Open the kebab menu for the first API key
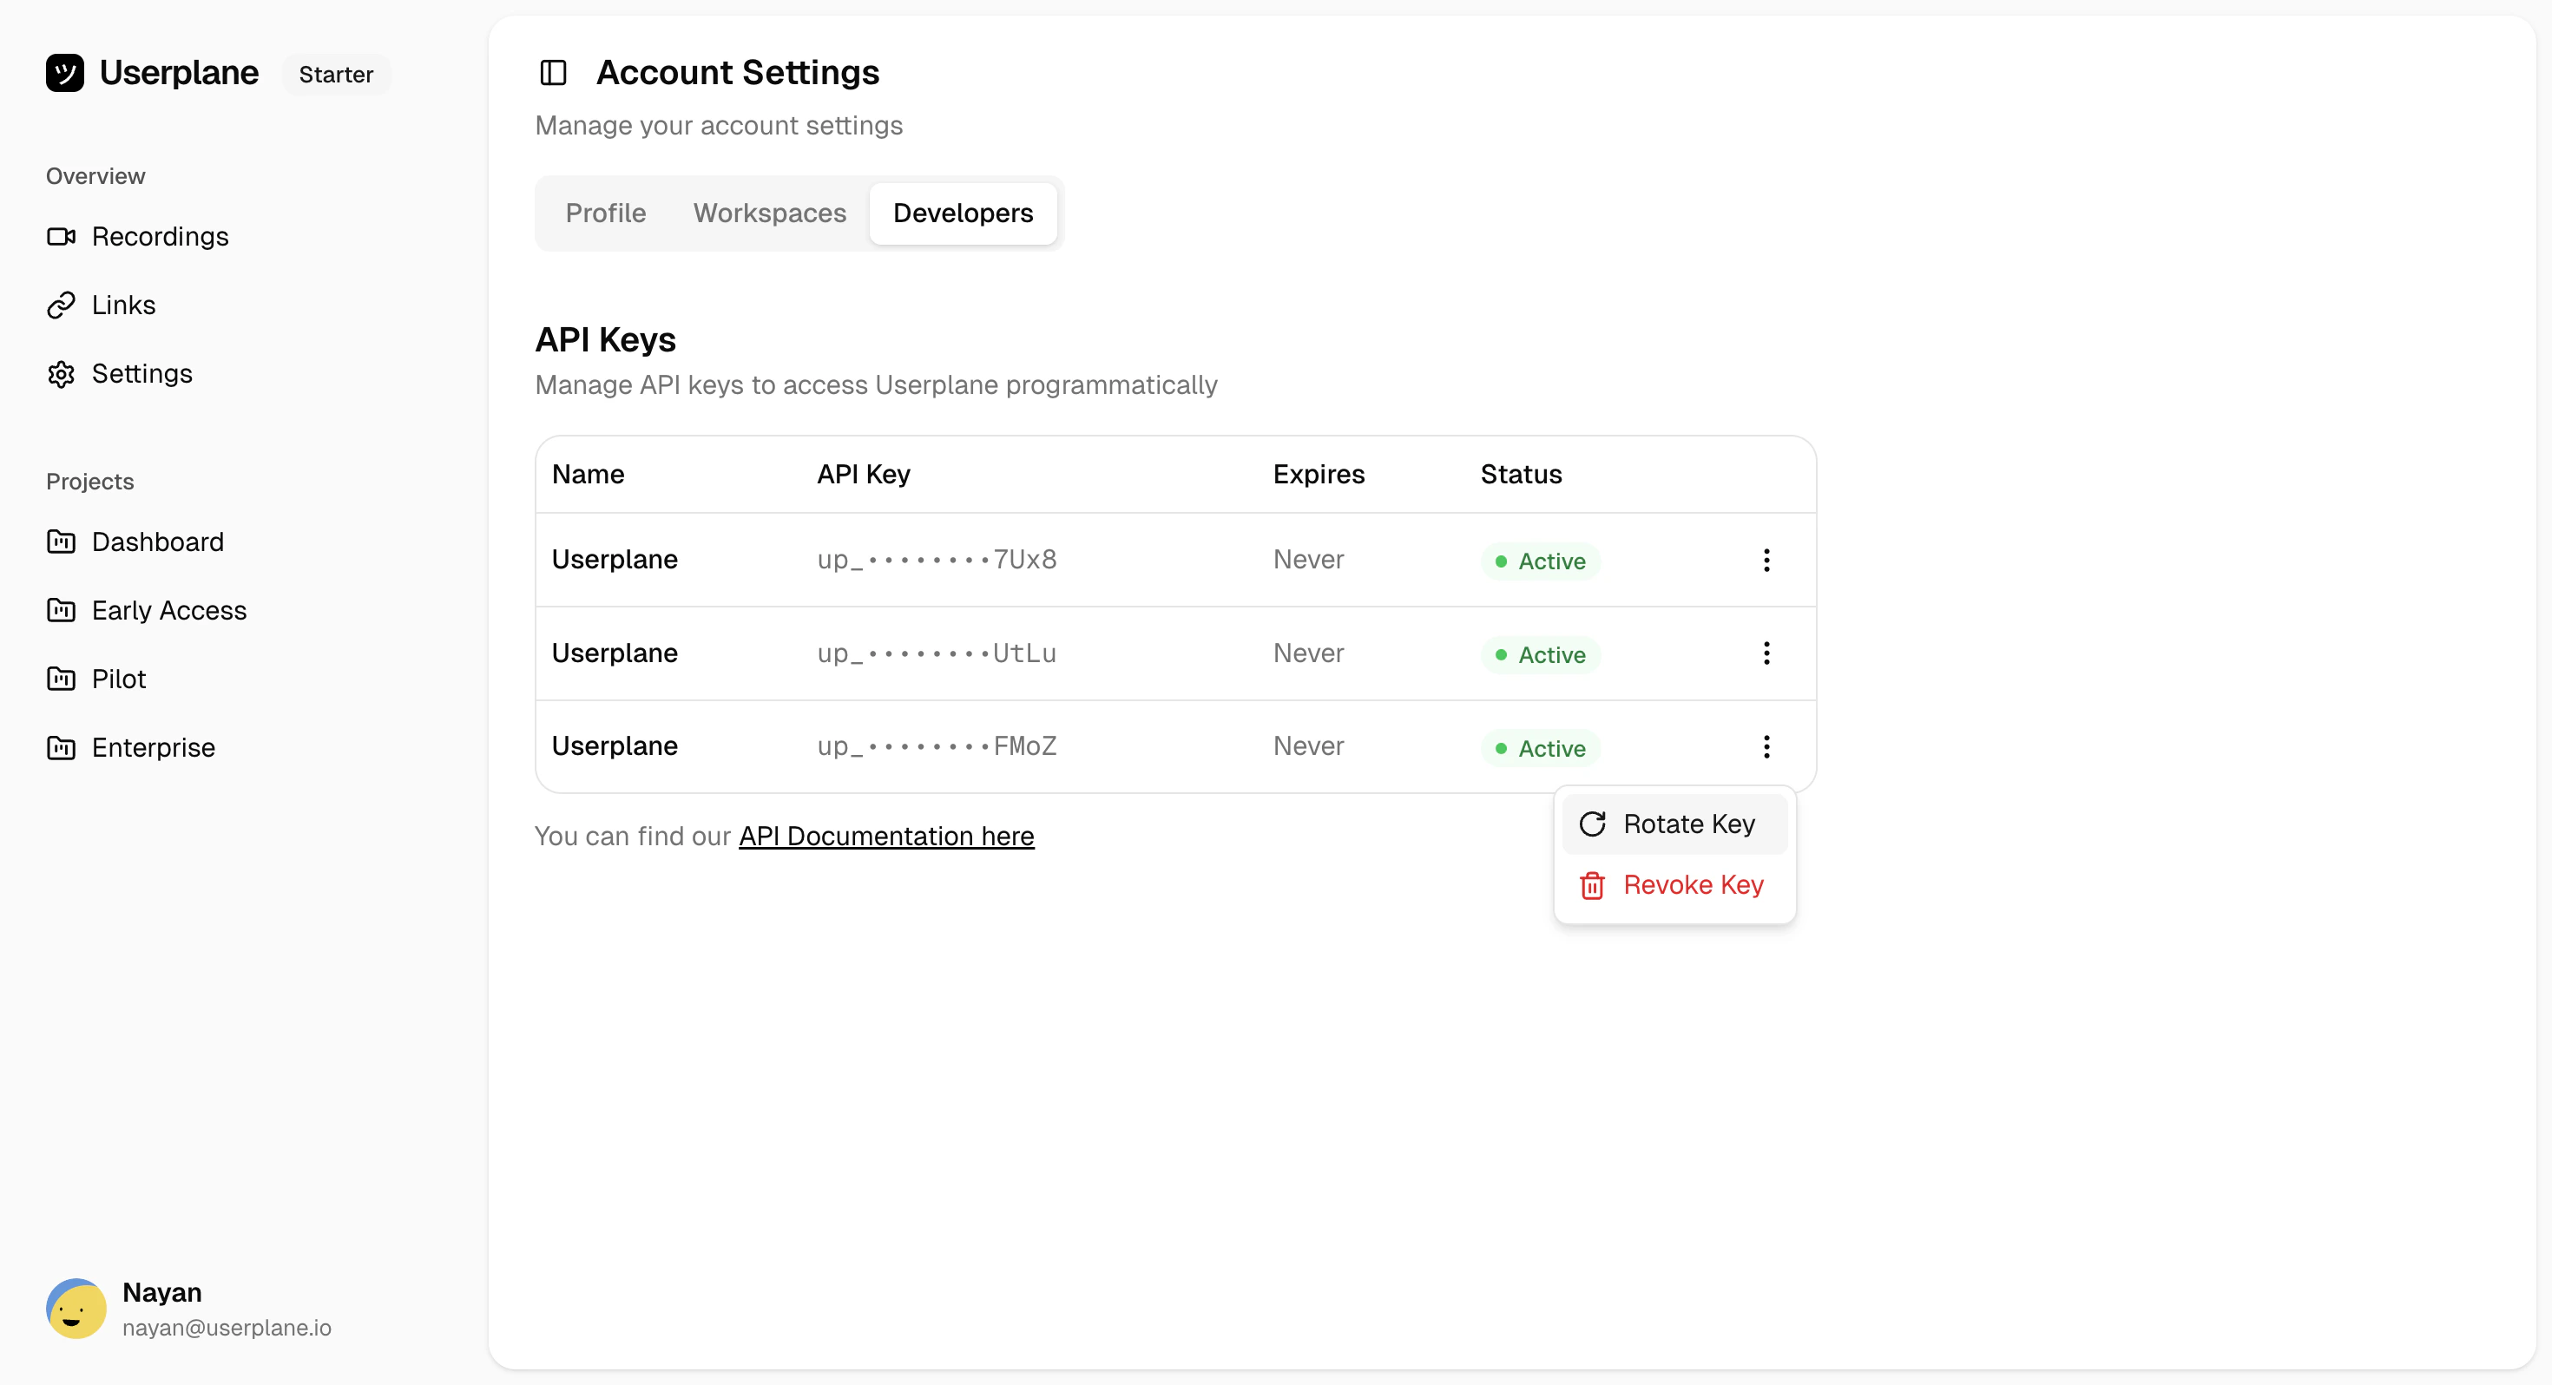This screenshot has height=1385, width=2552. [x=1766, y=560]
